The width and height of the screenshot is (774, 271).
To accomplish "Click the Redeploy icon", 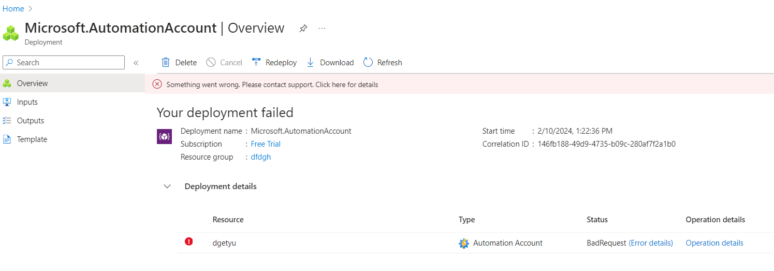I will click(x=256, y=62).
